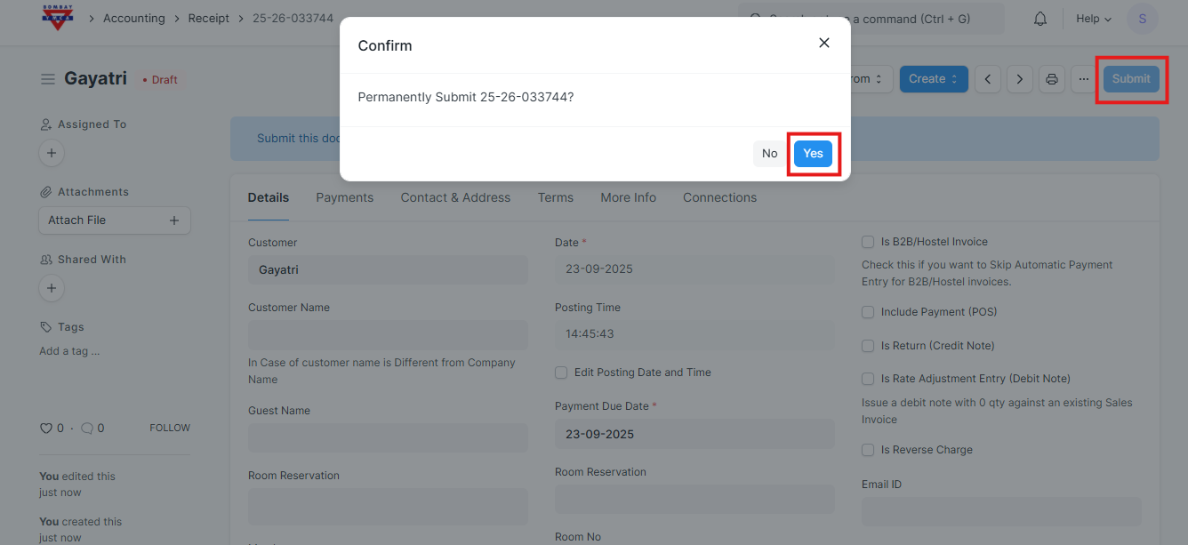Go to previous document arrow

987,79
